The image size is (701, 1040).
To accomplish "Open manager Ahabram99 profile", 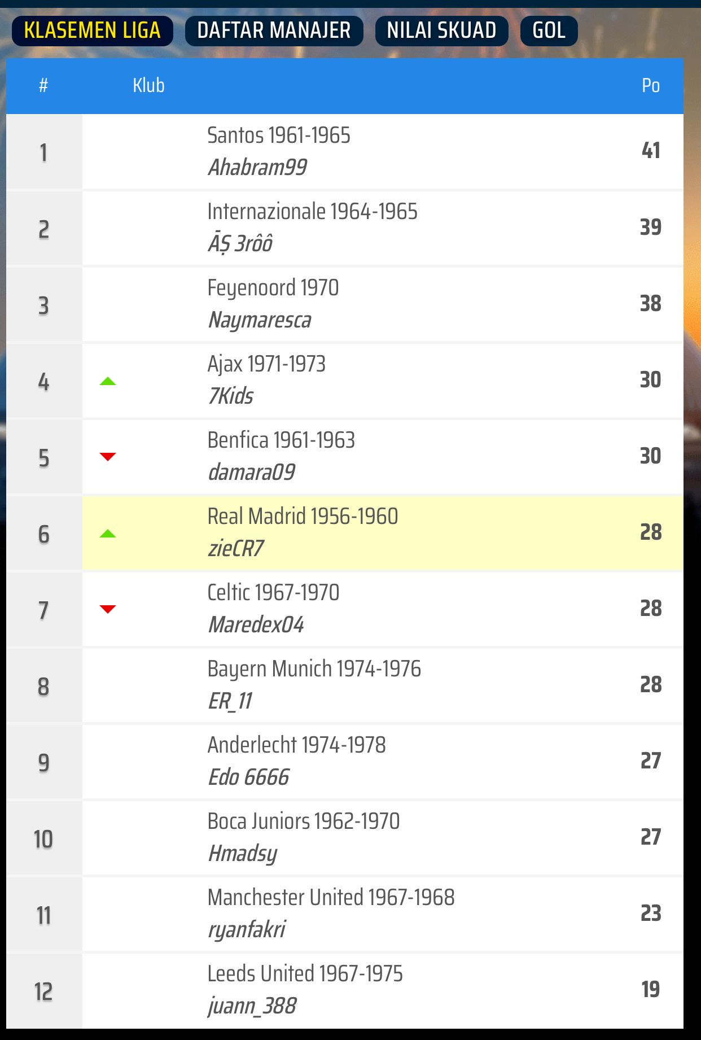I will pyautogui.click(x=257, y=167).
